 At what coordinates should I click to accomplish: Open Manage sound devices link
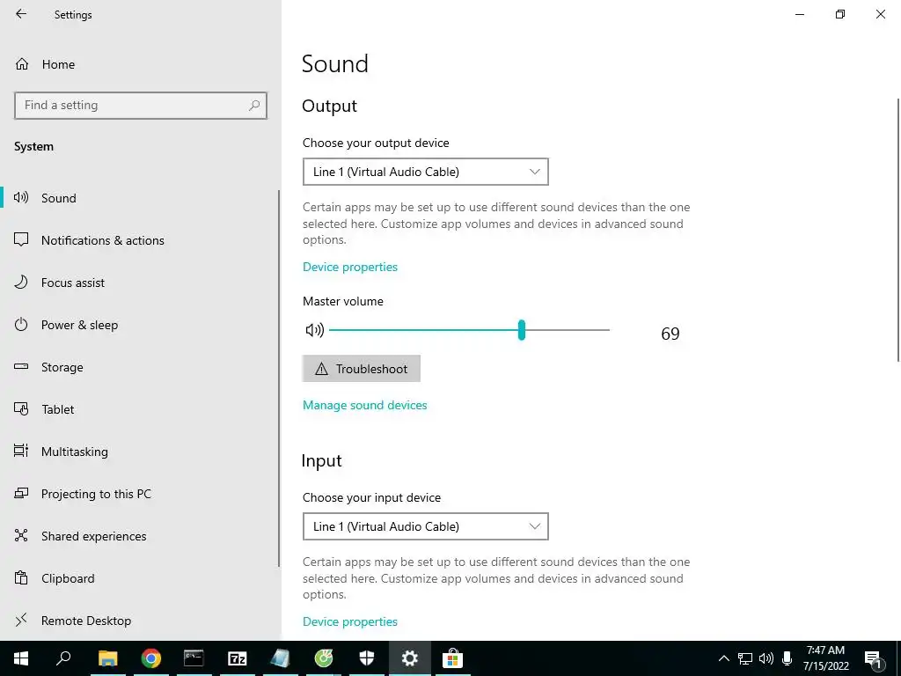[x=365, y=405]
